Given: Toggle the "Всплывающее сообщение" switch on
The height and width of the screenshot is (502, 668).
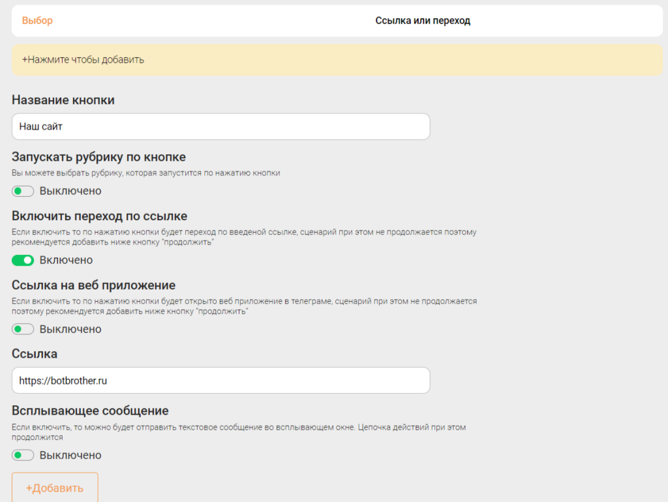Looking at the screenshot, I should click(23, 455).
